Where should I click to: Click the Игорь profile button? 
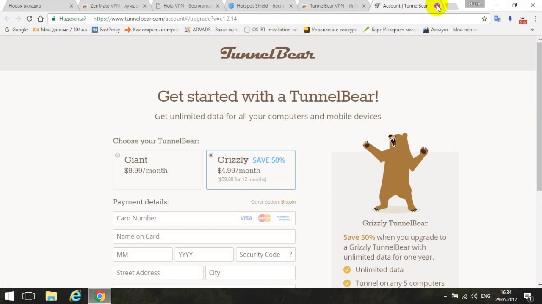pyautogui.click(x=475, y=4)
